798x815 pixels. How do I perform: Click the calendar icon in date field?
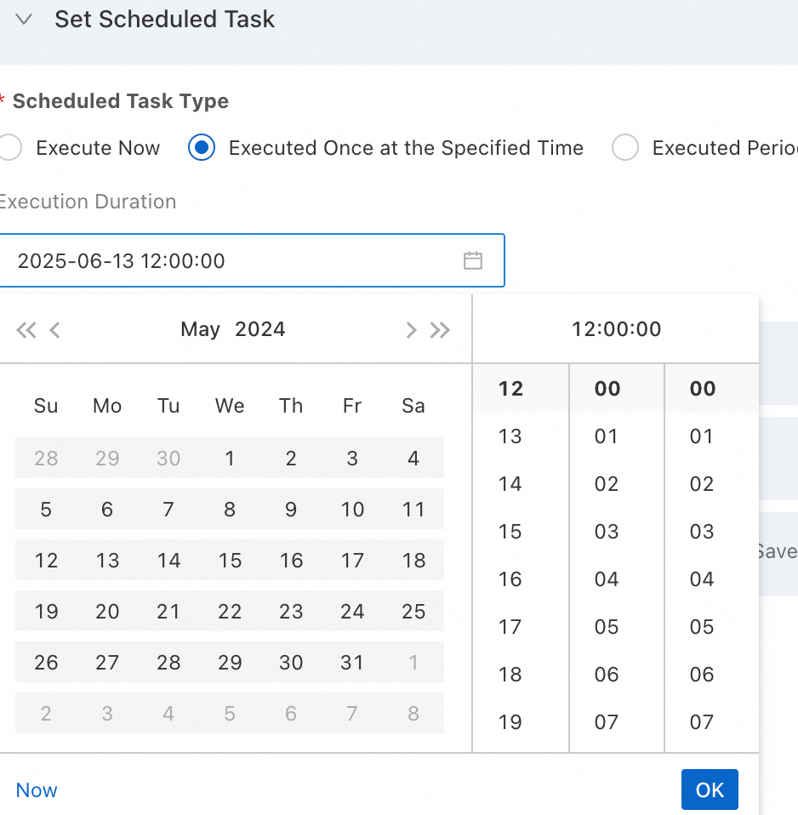click(x=473, y=260)
